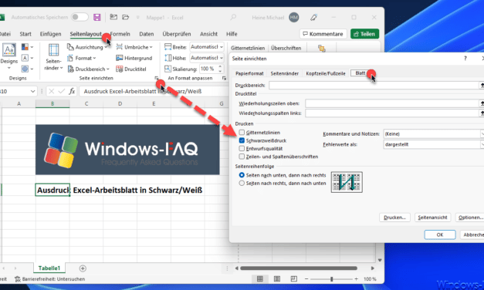The height and width of the screenshot is (290, 484).
Task: Open theme fonts dropdown
Action: point(27,58)
